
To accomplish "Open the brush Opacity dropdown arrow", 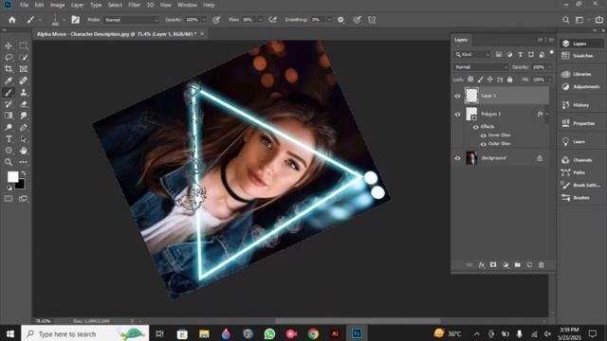I will (x=204, y=20).
